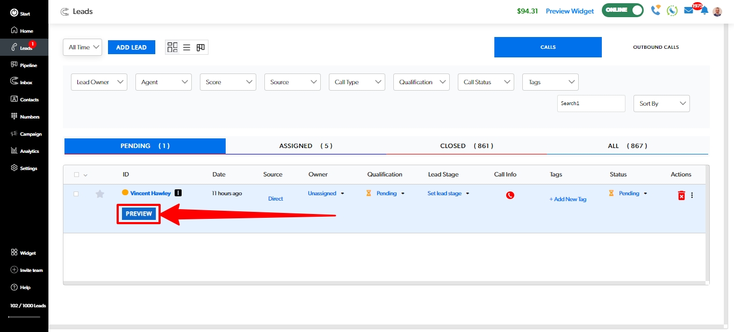
Task: Open the mail envelope icon in header
Action: click(688, 11)
